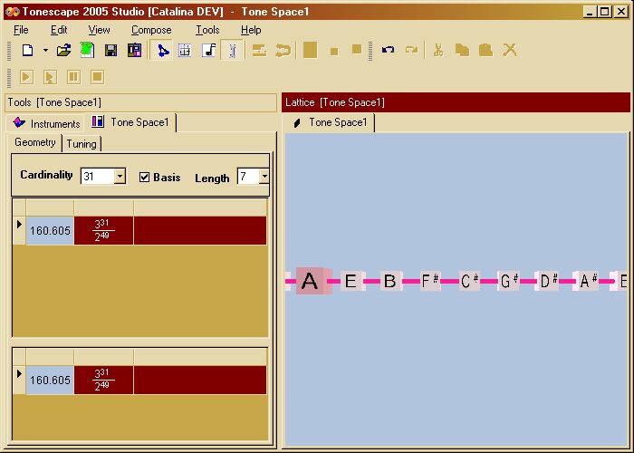This screenshot has width=634, height=453.
Task: Click the Undo arrow icon
Action: [388, 51]
